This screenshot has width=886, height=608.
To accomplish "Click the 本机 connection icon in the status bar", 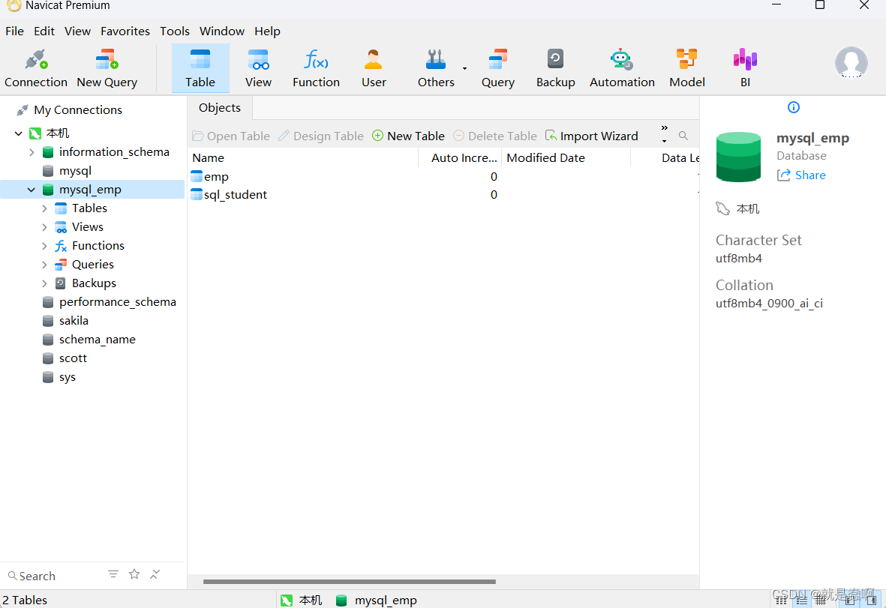I will (x=287, y=600).
